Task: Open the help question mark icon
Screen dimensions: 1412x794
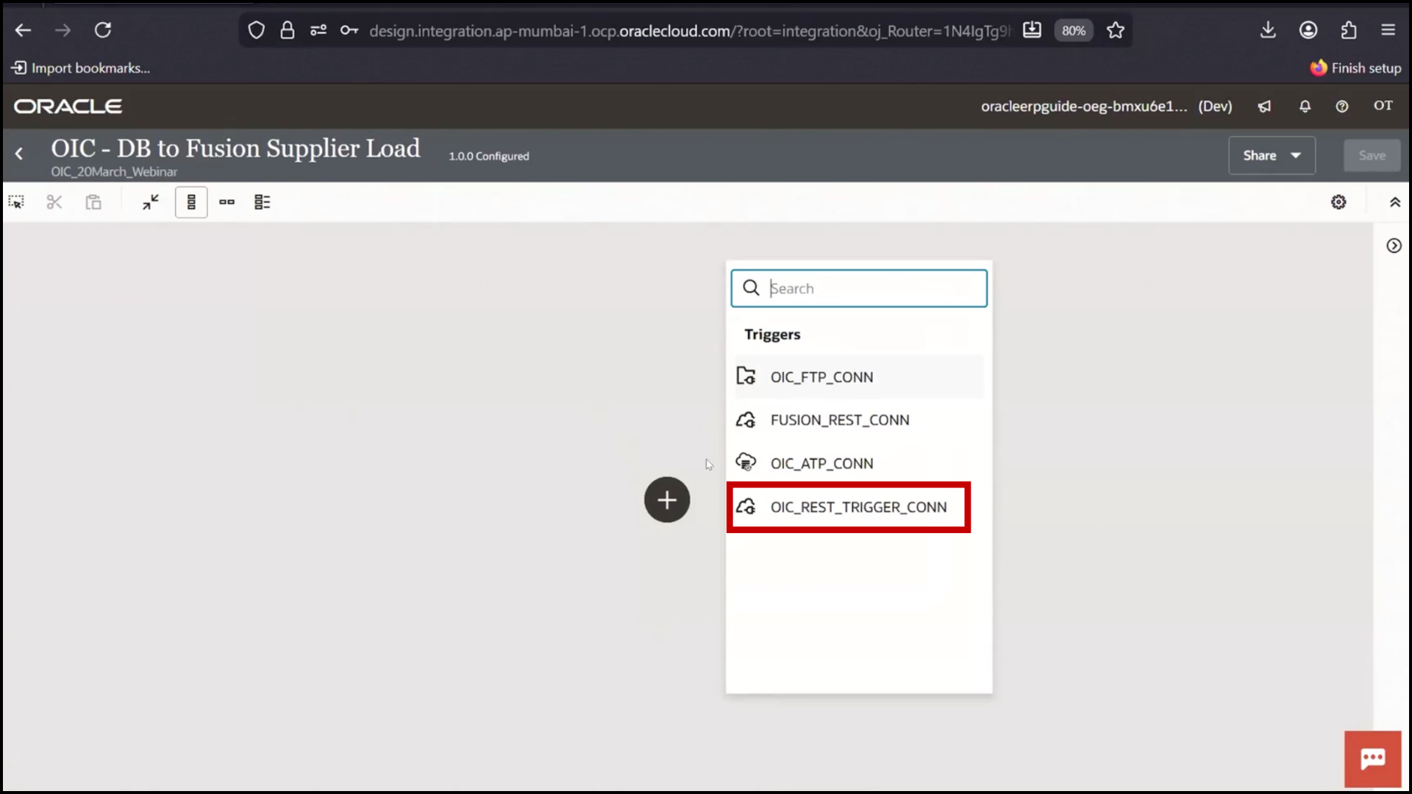Action: [x=1342, y=107]
